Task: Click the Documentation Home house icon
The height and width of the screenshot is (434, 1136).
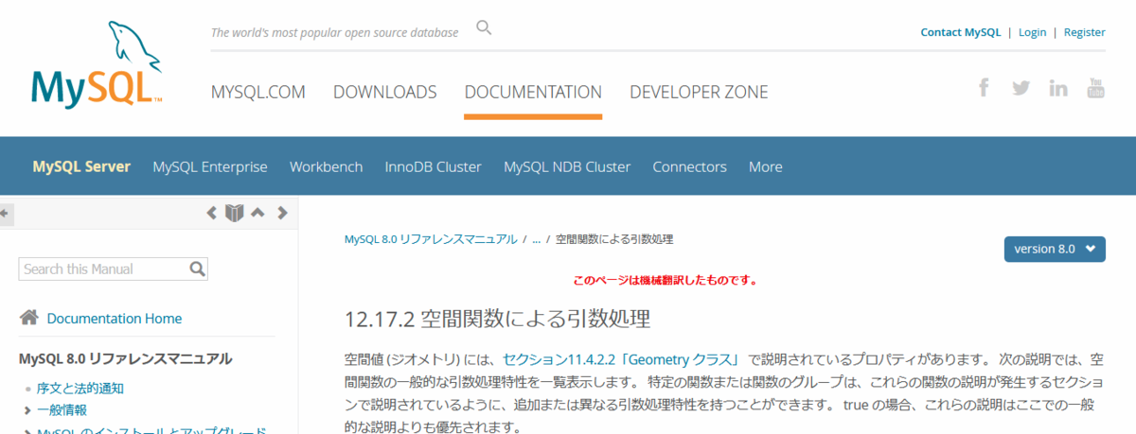Action: point(29,318)
